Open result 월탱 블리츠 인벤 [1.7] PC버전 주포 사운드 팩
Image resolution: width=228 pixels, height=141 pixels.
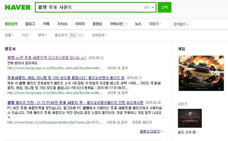point(75,103)
